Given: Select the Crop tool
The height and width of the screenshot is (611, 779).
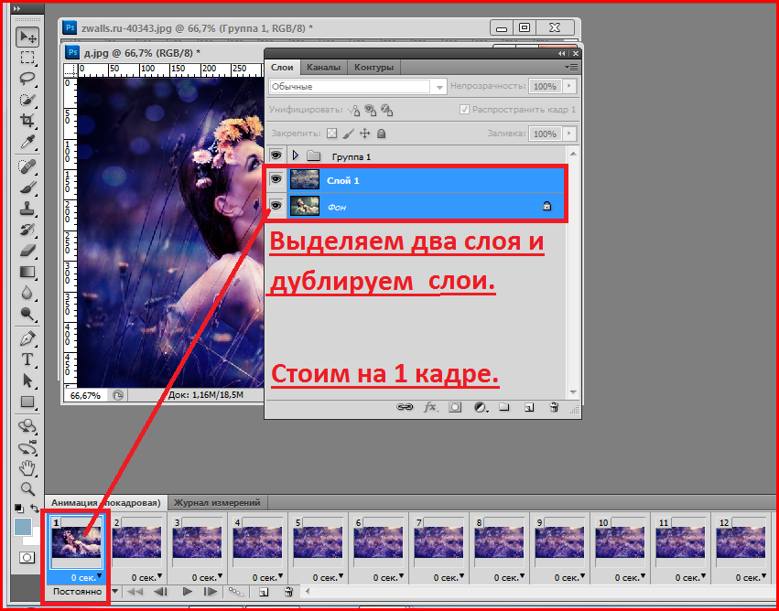Looking at the screenshot, I should click(27, 120).
